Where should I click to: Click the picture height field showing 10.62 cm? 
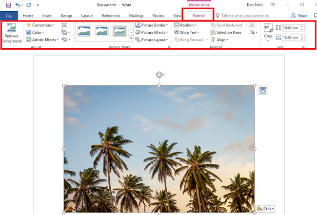(291, 28)
